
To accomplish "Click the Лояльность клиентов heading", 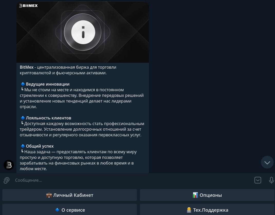I will tap(49, 118).
